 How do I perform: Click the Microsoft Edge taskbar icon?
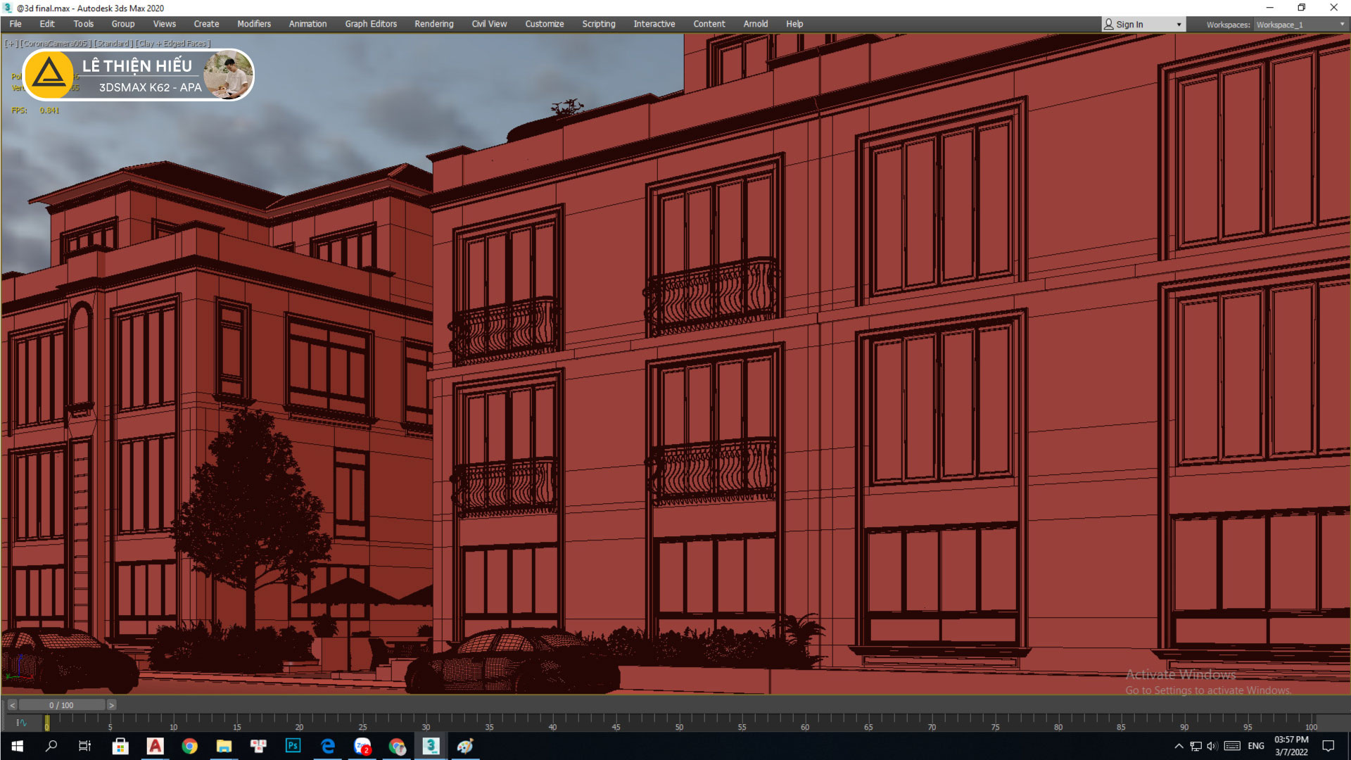(328, 746)
